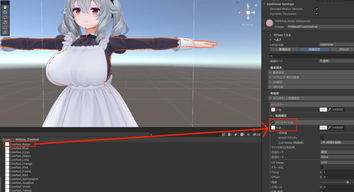Click the Milltina_Body material preview sphere
Screen dimensions: 354x192
click(270, 23)
